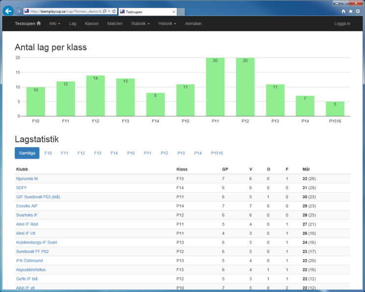365x292 pixels.
Task: Select the Samtliga filter tab
Action: (27, 153)
